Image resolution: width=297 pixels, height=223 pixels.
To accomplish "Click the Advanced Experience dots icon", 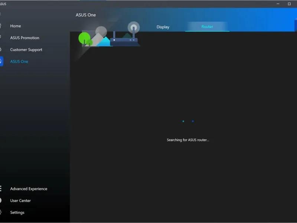I will (x=1, y=188).
